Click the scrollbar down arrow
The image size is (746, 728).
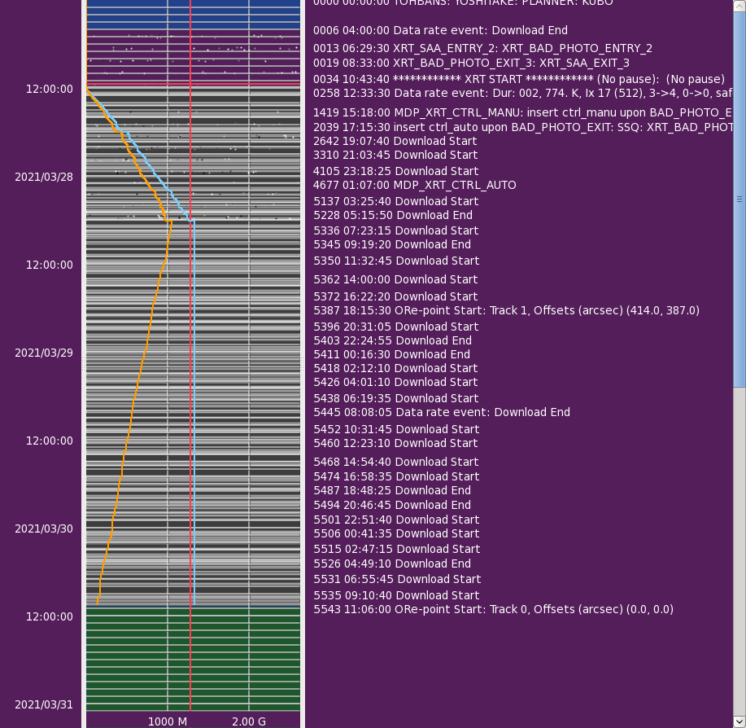(739, 721)
